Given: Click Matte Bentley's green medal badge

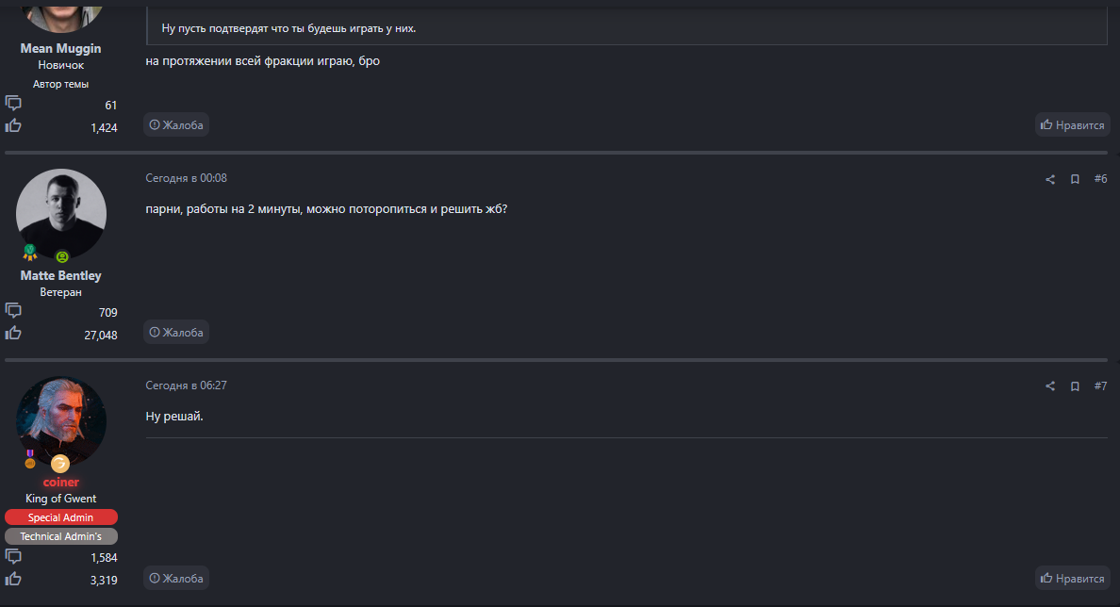Looking at the screenshot, I should click(x=29, y=252).
